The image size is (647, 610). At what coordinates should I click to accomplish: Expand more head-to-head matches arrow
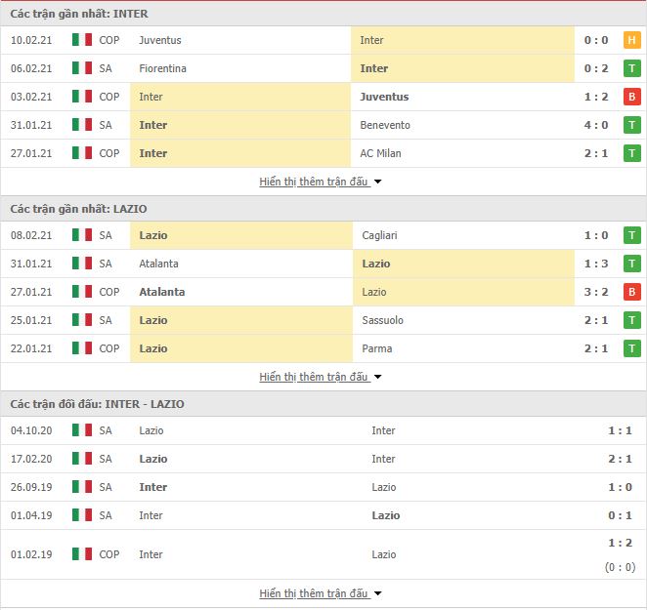pyautogui.click(x=377, y=594)
